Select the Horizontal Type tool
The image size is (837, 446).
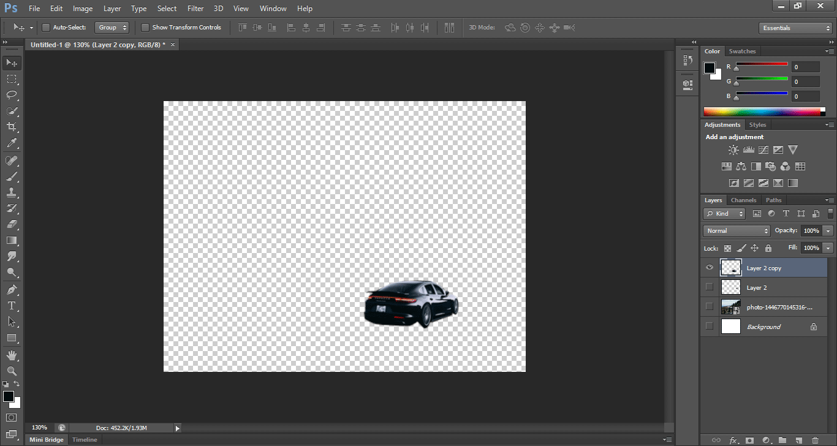click(11, 305)
